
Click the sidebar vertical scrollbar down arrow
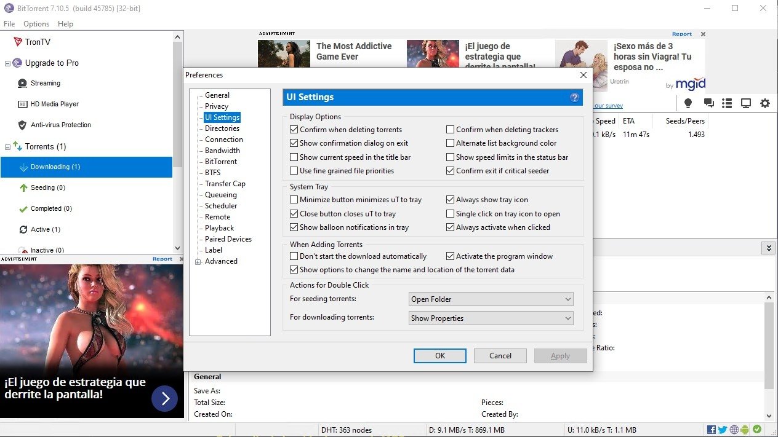point(178,248)
